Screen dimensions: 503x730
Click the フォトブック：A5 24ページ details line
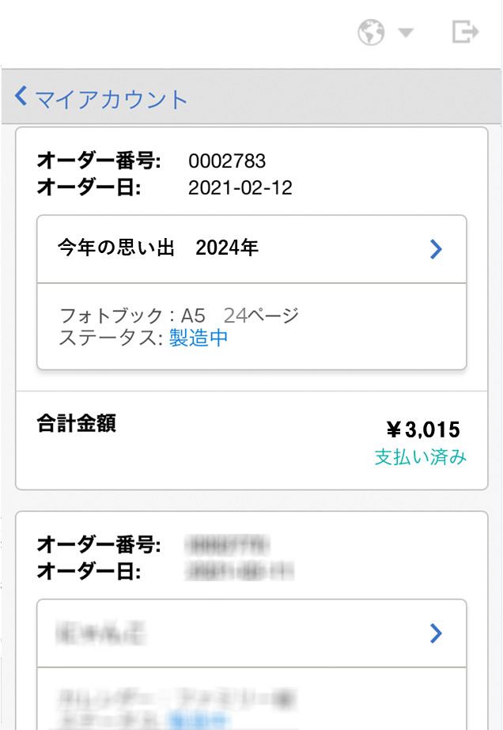click(180, 316)
